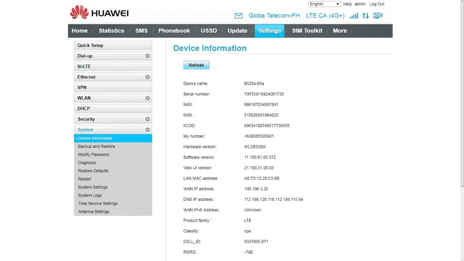Screen dimensions: 464x261
Task: Click ICCID value 89634180746517738555
Action: click(267, 126)
